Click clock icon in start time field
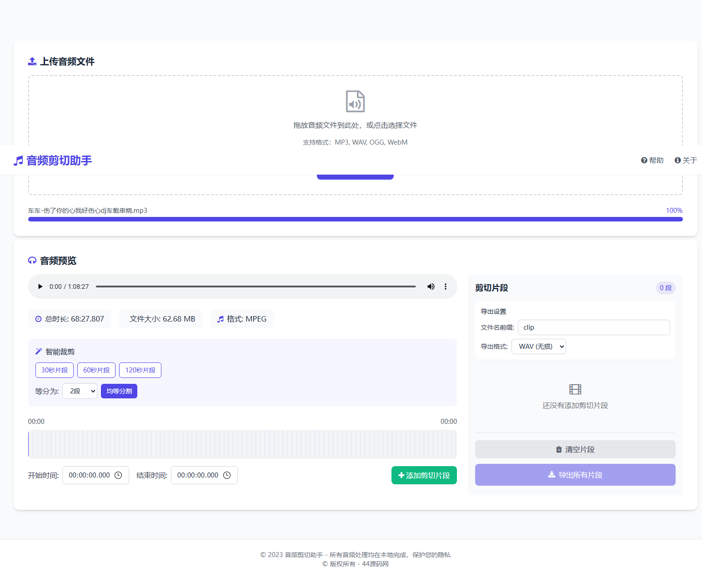702x578 pixels. pos(118,475)
